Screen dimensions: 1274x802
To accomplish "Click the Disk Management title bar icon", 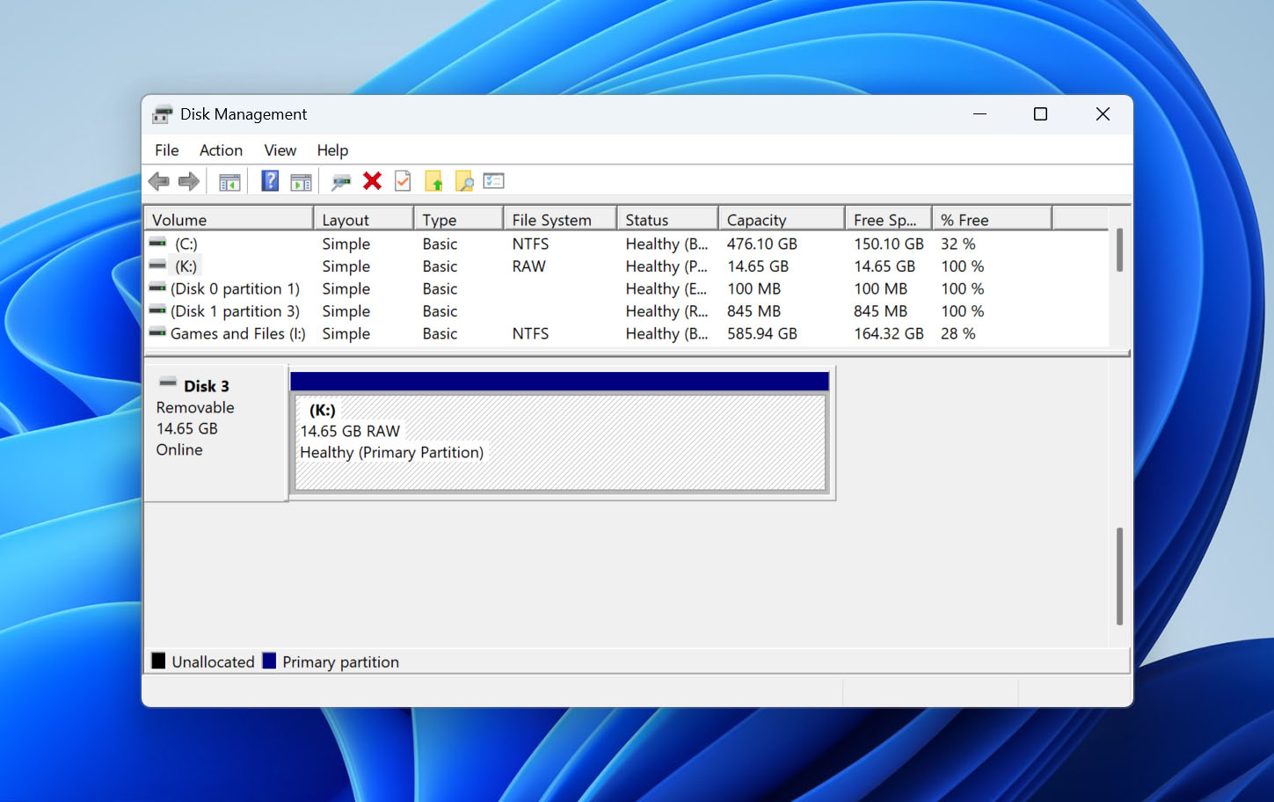I will click(162, 114).
